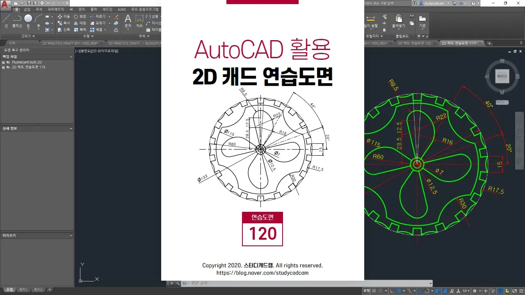This screenshot has width=525, height=295.
Task: Switch to 2D 캐드 연습도면 120 tab
Action: point(414,43)
